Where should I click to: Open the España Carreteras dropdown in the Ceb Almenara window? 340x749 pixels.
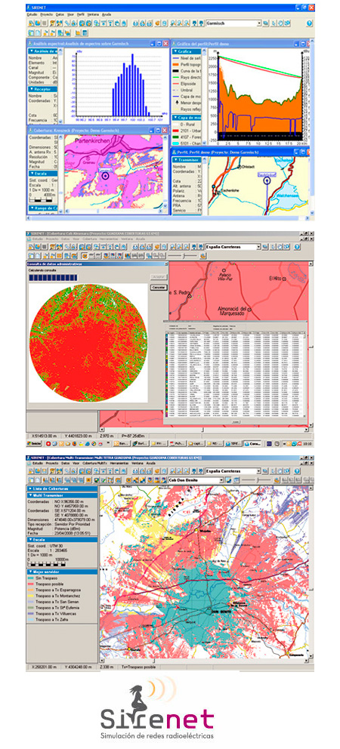click(x=258, y=247)
